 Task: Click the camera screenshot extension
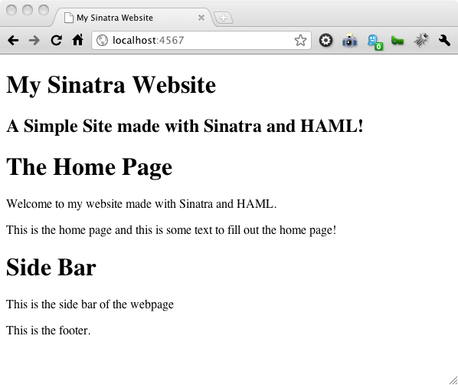point(350,40)
